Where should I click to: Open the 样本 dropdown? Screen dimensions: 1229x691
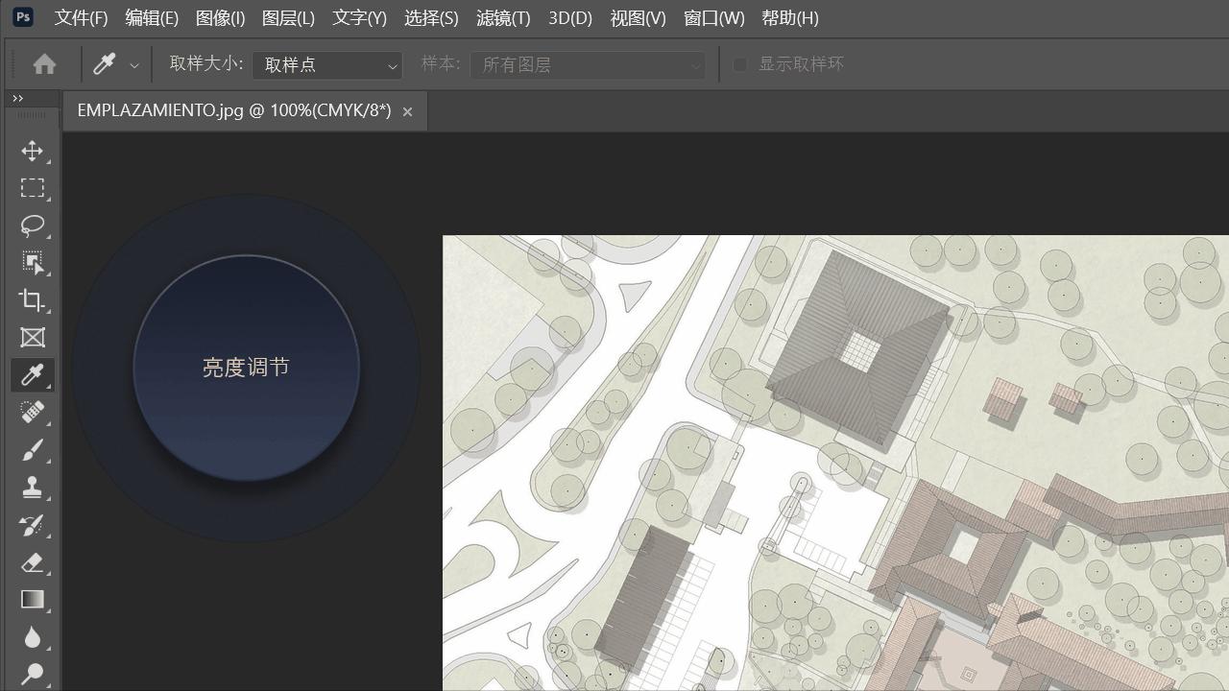click(x=588, y=64)
